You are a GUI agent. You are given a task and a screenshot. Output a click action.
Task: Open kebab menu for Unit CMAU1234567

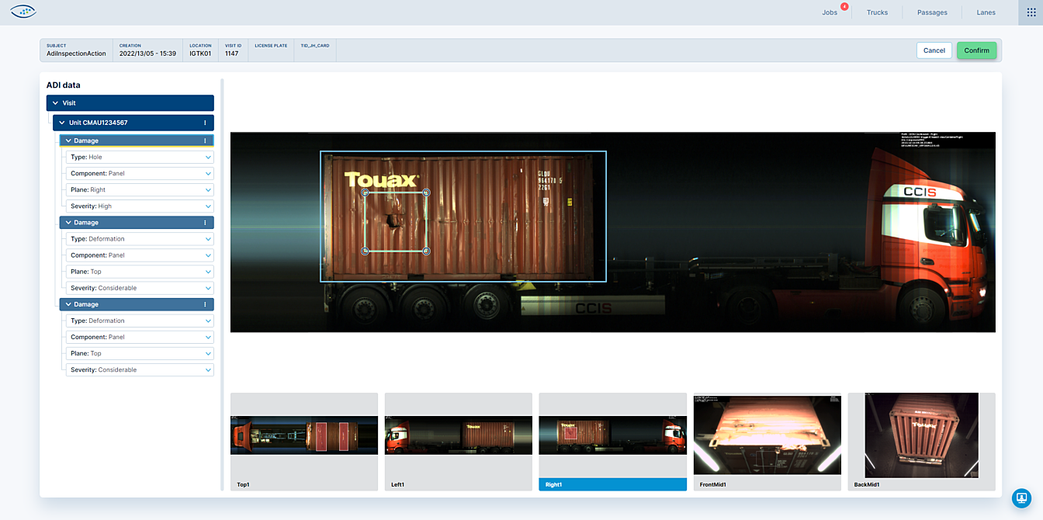point(205,123)
